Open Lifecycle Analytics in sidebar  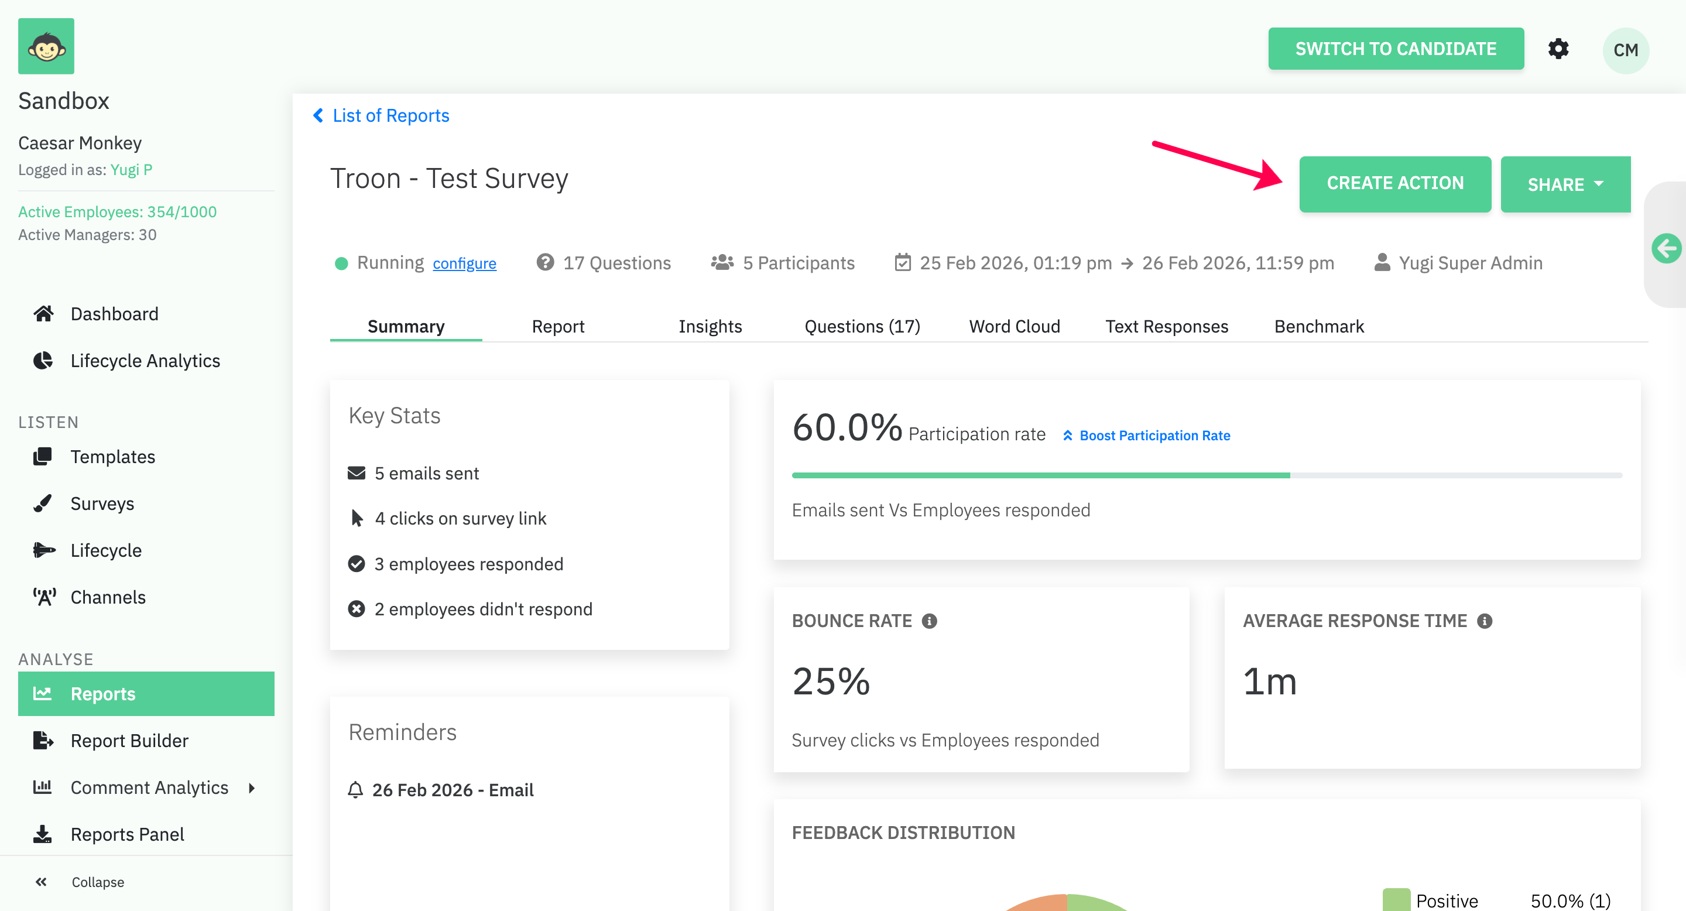point(145,361)
